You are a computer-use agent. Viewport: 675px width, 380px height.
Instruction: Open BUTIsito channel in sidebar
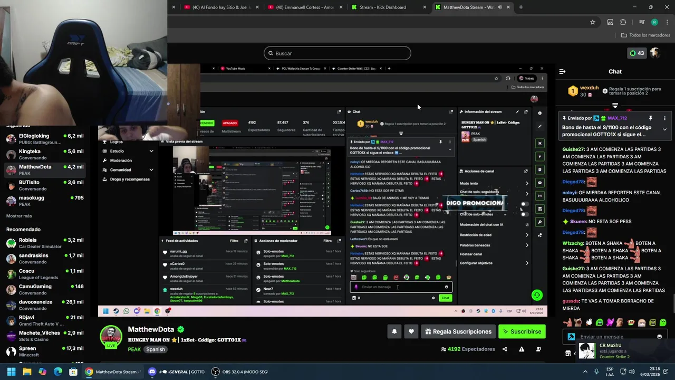[x=45, y=185]
